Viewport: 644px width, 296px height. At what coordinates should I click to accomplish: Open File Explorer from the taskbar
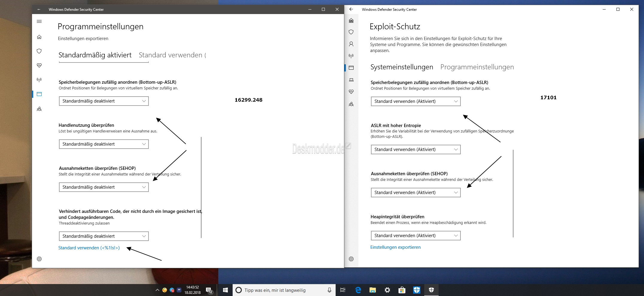(x=372, y=290)
